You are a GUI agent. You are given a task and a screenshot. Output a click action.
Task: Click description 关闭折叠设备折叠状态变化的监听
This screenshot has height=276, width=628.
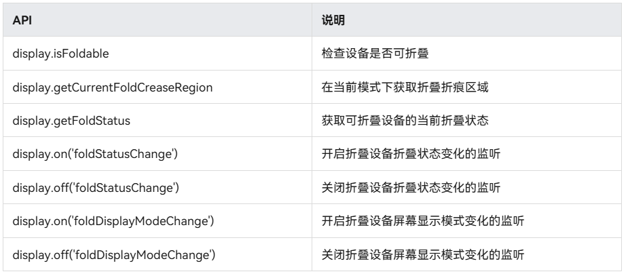click(411, 188)
